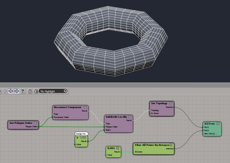This screenshot has height=163, width=230.
Task: Click the back arrow in ICE toolbar
Action: tap(11, 91)
